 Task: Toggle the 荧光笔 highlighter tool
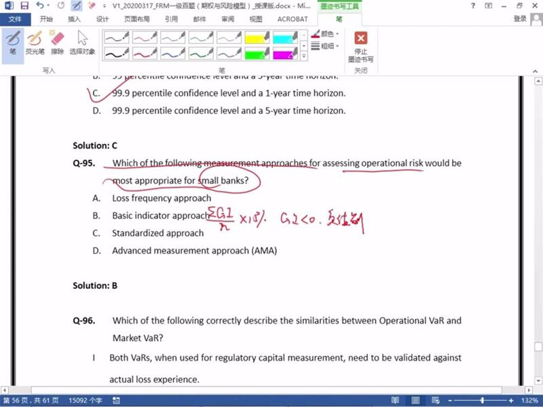35,43
